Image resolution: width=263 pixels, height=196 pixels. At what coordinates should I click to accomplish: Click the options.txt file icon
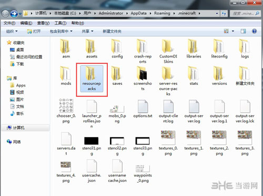coord(143,106)
